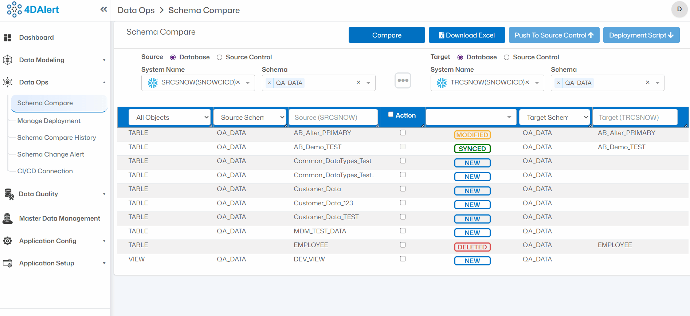Select Source Control radio for Source
Image resolution: width=690 pixels, height=316 pixels.
pos(219,58)
